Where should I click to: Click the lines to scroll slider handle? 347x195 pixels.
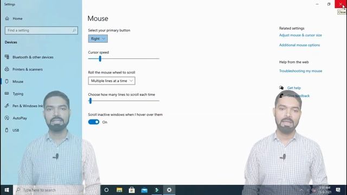pos(91,101)
